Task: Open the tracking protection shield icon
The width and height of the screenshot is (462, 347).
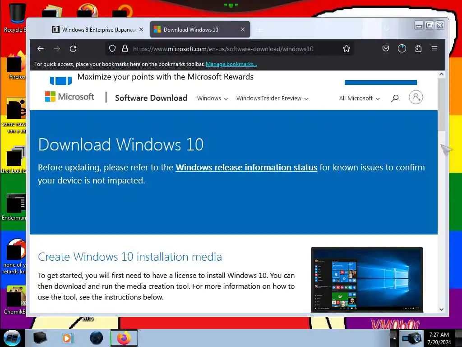Action: click(x=112, y=48)
